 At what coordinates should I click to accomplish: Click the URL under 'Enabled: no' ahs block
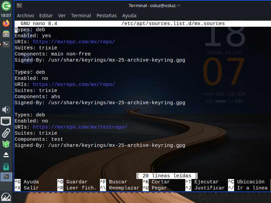tap(74, 84)
